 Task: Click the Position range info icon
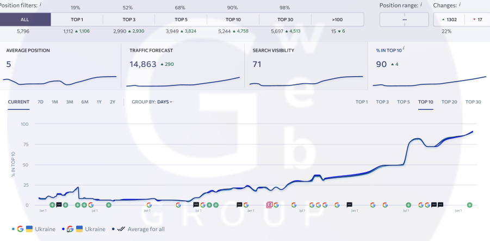(420, 5)
